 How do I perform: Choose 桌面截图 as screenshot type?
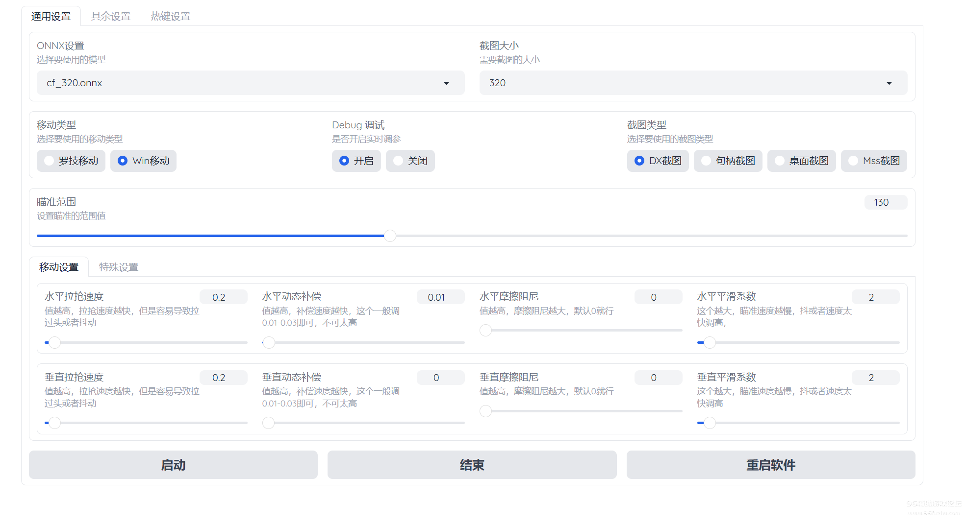coord(801,161)
